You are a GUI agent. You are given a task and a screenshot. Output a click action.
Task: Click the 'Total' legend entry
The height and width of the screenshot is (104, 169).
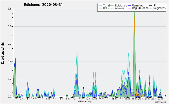pos(106,5)
